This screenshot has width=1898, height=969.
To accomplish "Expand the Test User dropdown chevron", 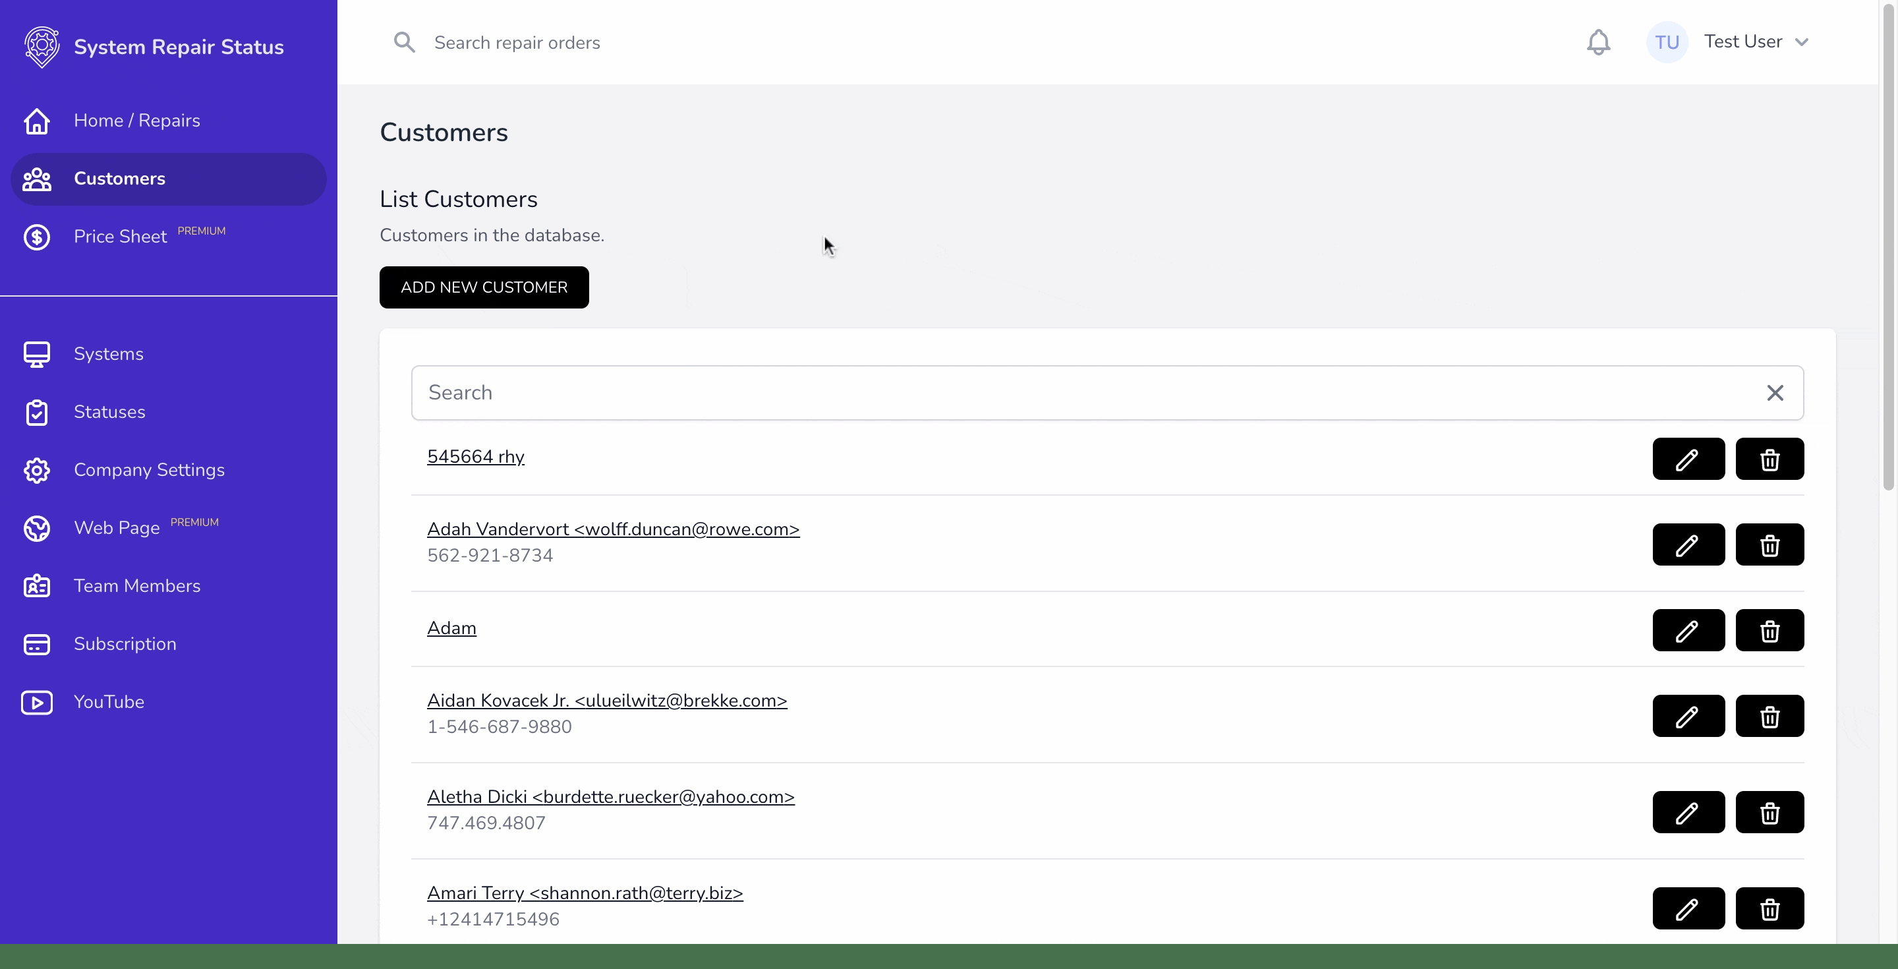I will pyautogui.click(x=1802, y=42).
